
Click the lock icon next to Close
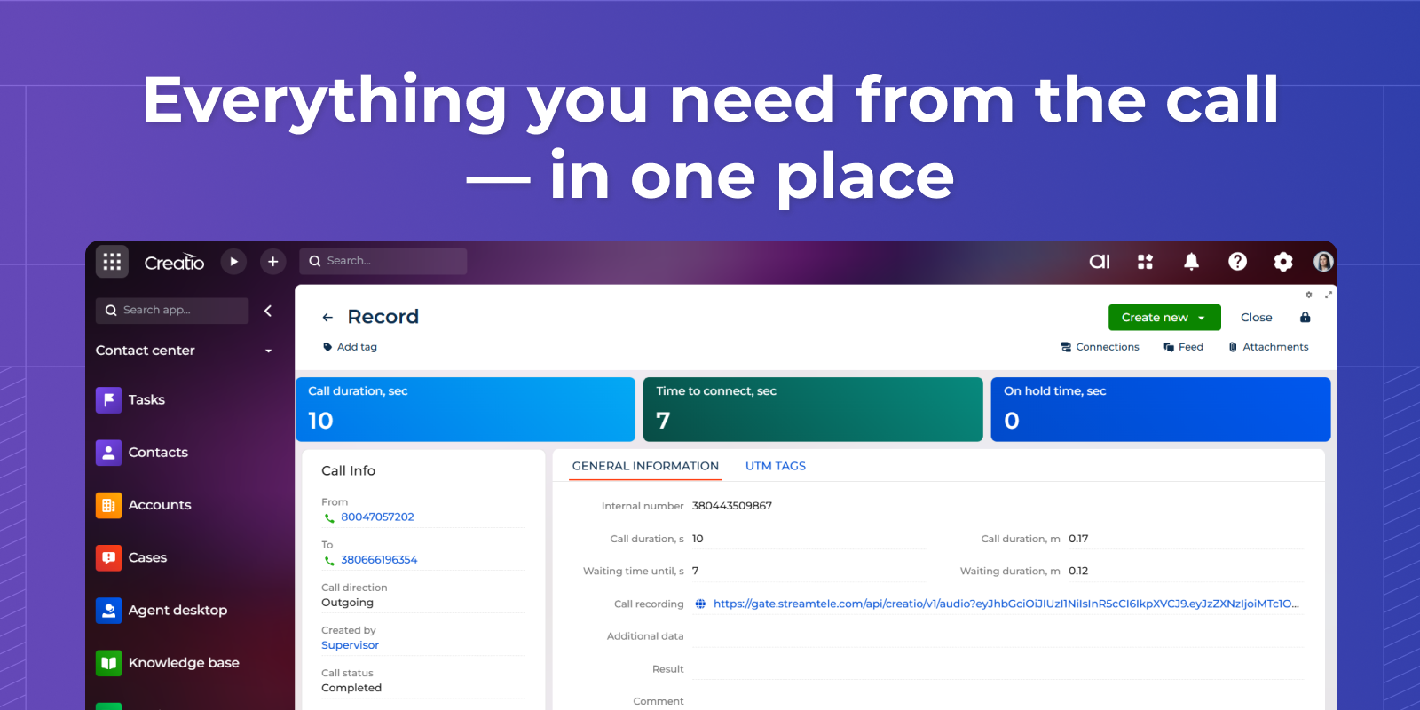click(x=1305, y=318)
